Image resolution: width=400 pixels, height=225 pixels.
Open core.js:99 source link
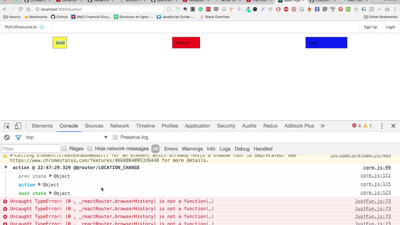coord(377,167)
